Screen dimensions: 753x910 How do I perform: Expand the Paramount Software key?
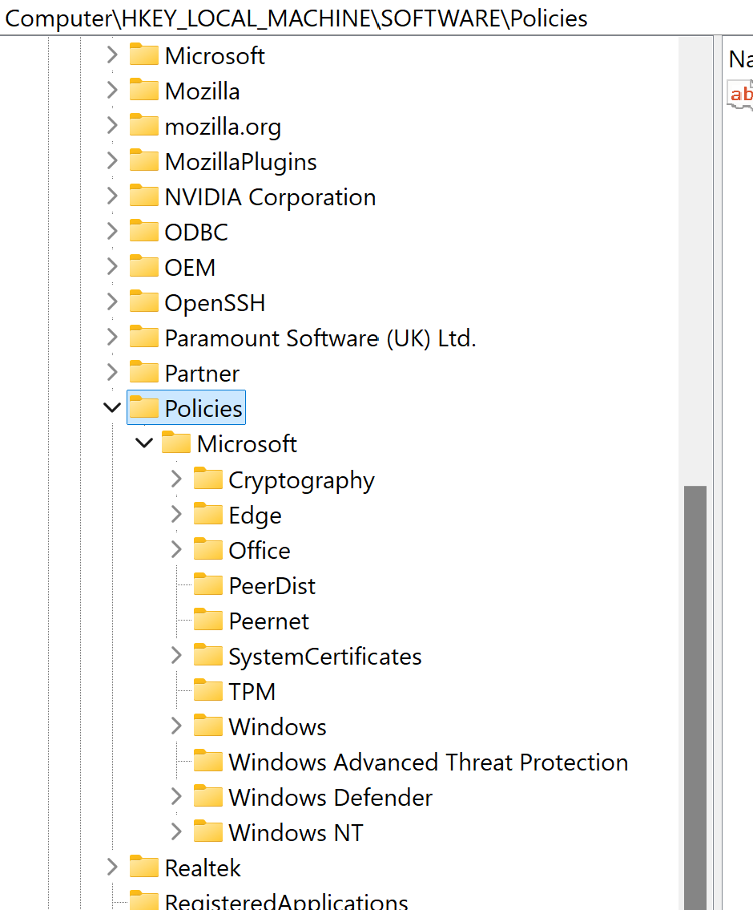click(112, 338)
